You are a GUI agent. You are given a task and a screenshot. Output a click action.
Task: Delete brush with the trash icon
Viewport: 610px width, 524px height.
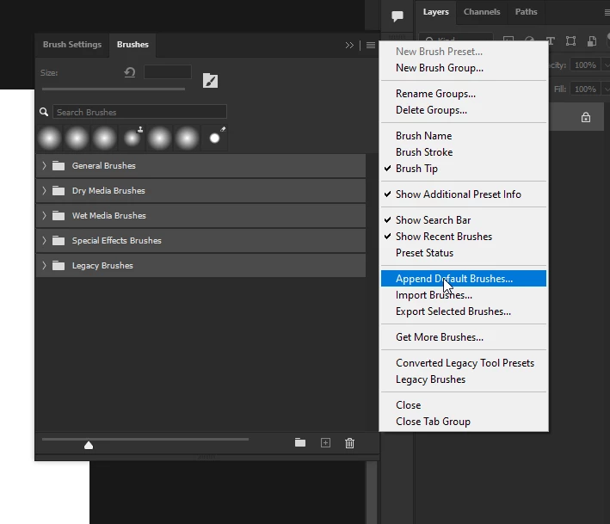(349, 443)
